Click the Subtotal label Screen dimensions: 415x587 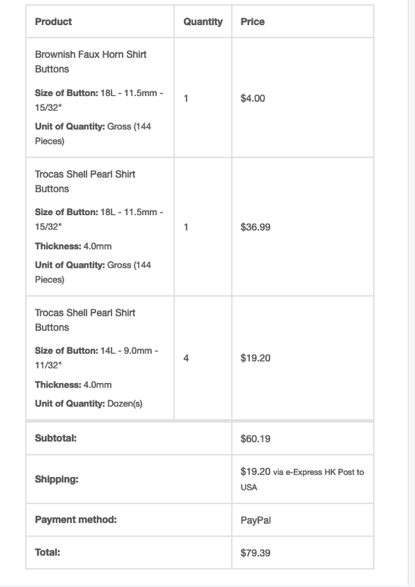pyautogui.click(x=56, y=438)
